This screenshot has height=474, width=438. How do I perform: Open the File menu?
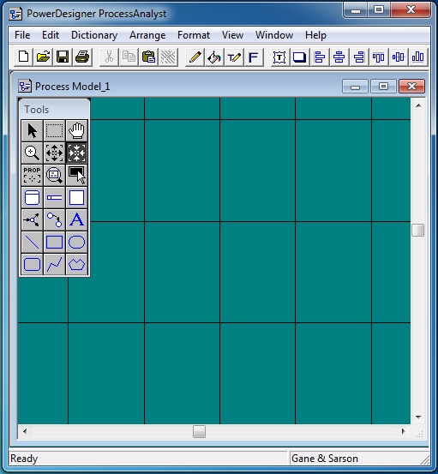[x=22, y=35]
